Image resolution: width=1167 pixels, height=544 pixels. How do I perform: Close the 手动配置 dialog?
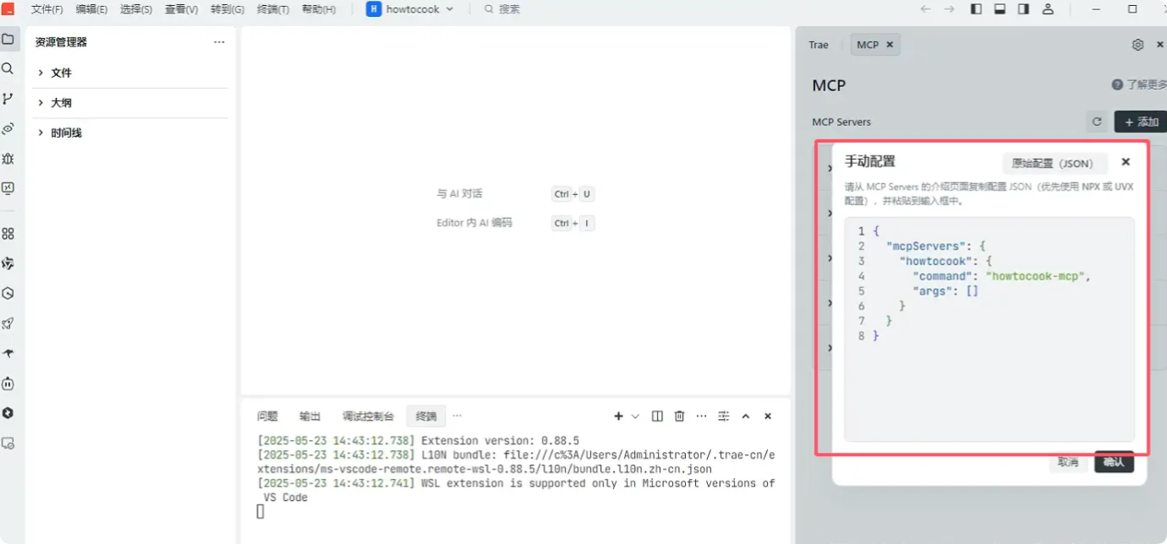click(1126, 162)
